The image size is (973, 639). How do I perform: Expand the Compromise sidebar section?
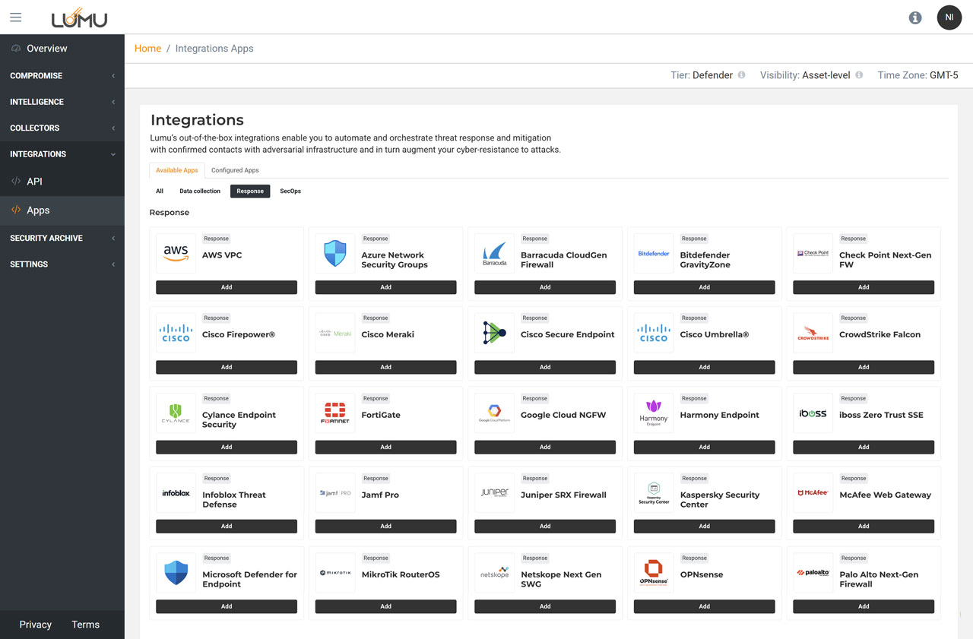click(62, 76)
